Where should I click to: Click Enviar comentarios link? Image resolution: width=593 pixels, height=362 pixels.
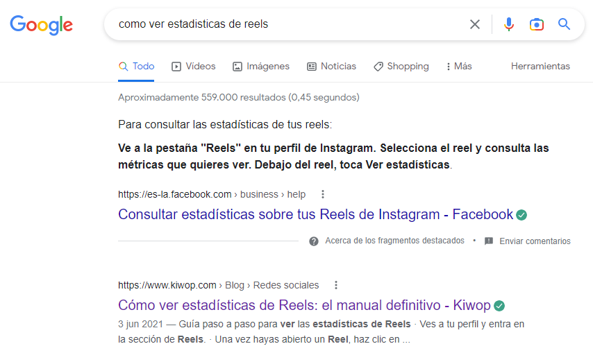(535, 241)
